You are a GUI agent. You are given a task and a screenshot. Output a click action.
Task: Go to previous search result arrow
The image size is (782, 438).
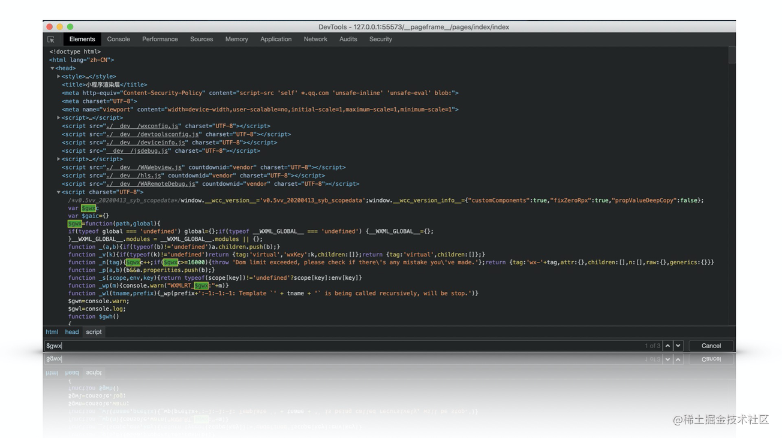[x=667, y=346]
